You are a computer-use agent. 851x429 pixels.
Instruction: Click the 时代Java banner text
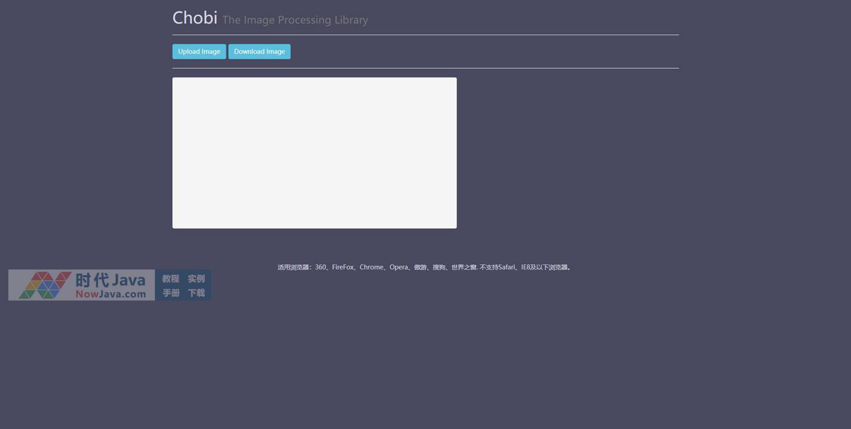110,280
